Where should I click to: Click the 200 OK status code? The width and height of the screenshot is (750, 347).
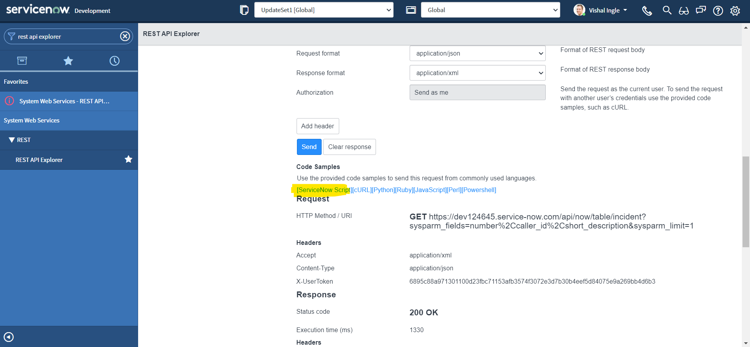click(x=424, y=313)
